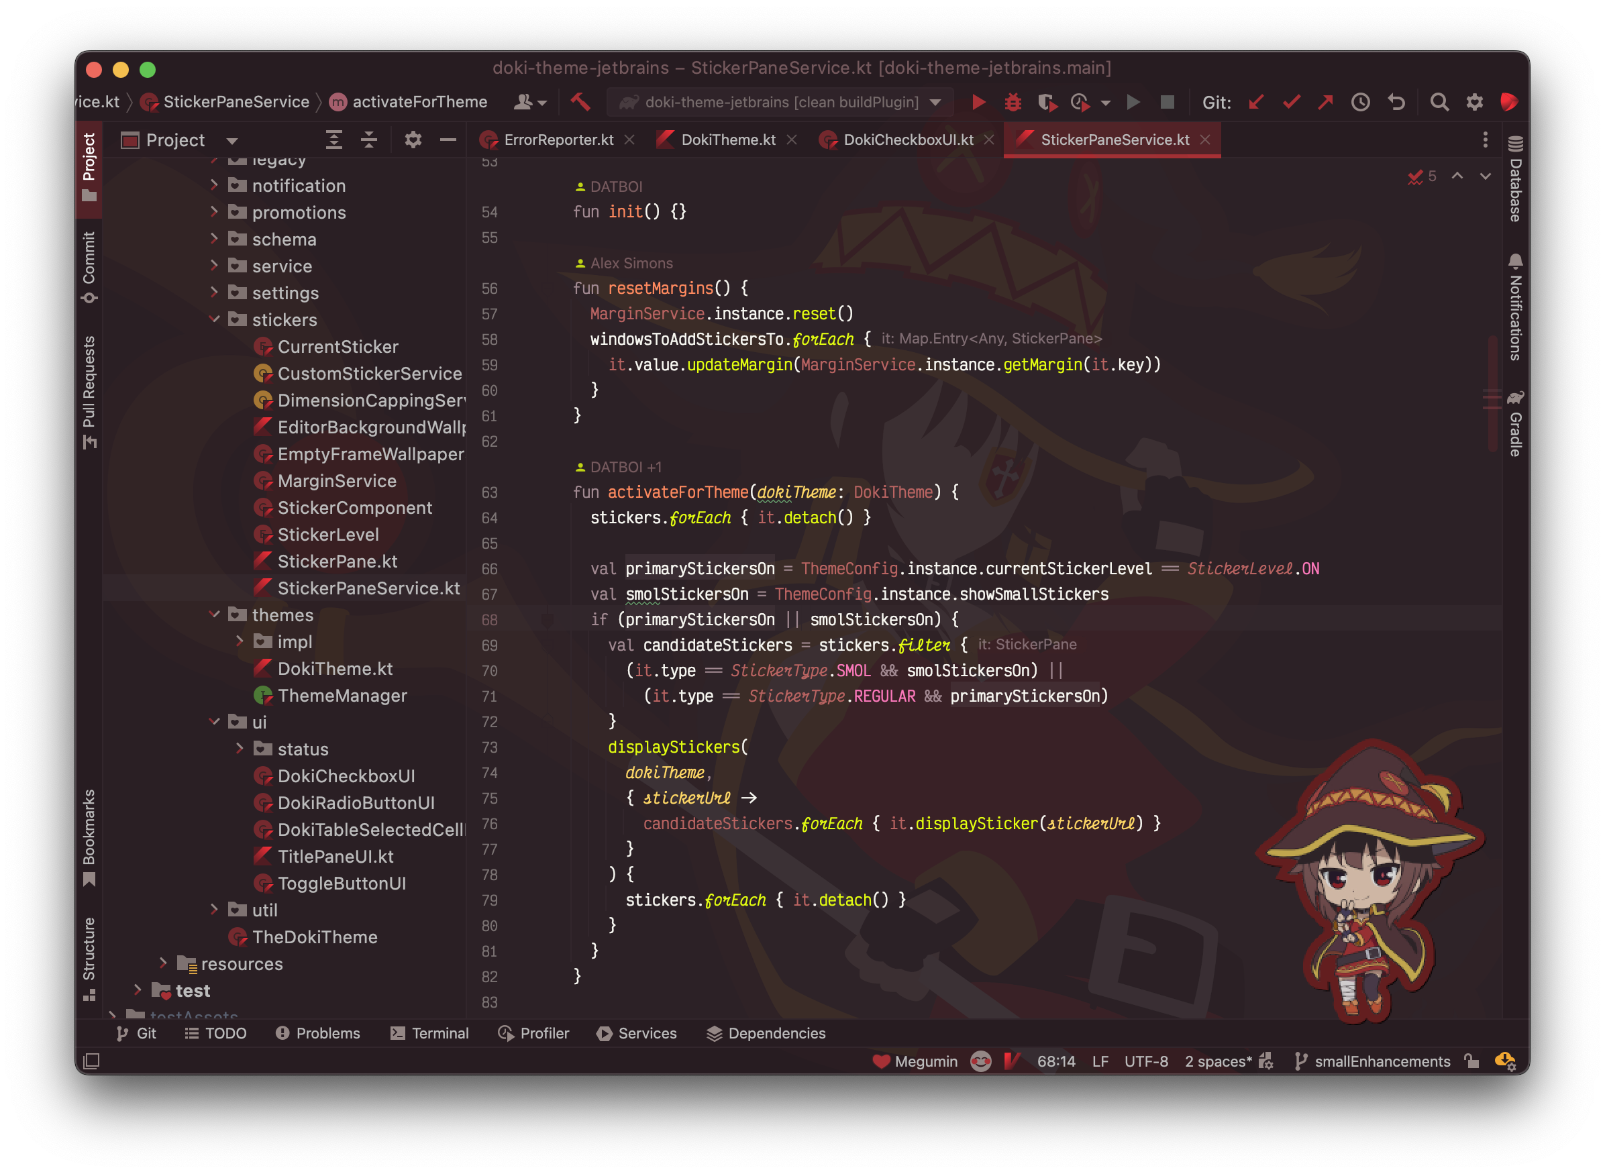Click Collapse All in Project panel
Screen dimensions: 1605x1174
click(x=368, y=140)
